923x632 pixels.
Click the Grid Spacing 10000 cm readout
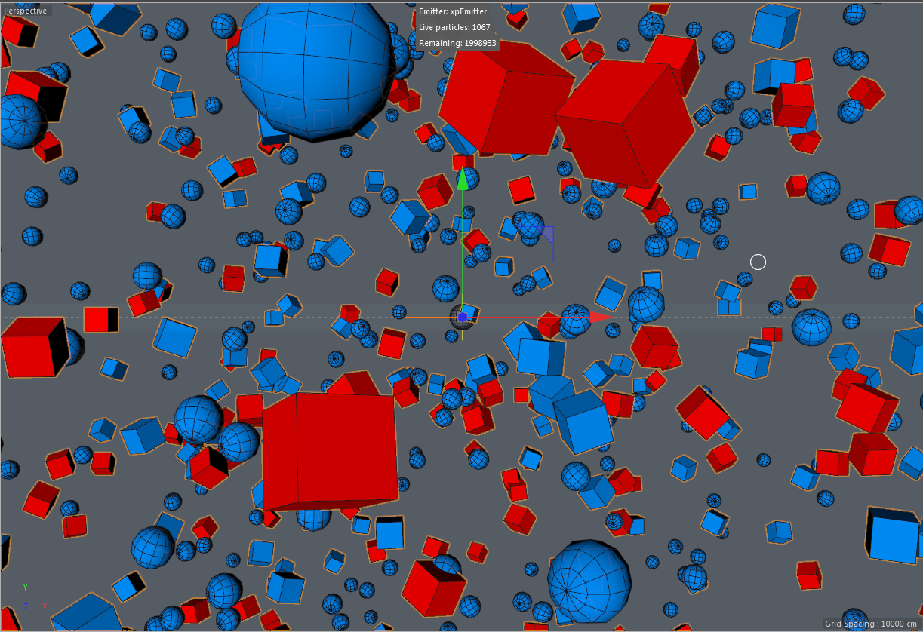point(871,624)
